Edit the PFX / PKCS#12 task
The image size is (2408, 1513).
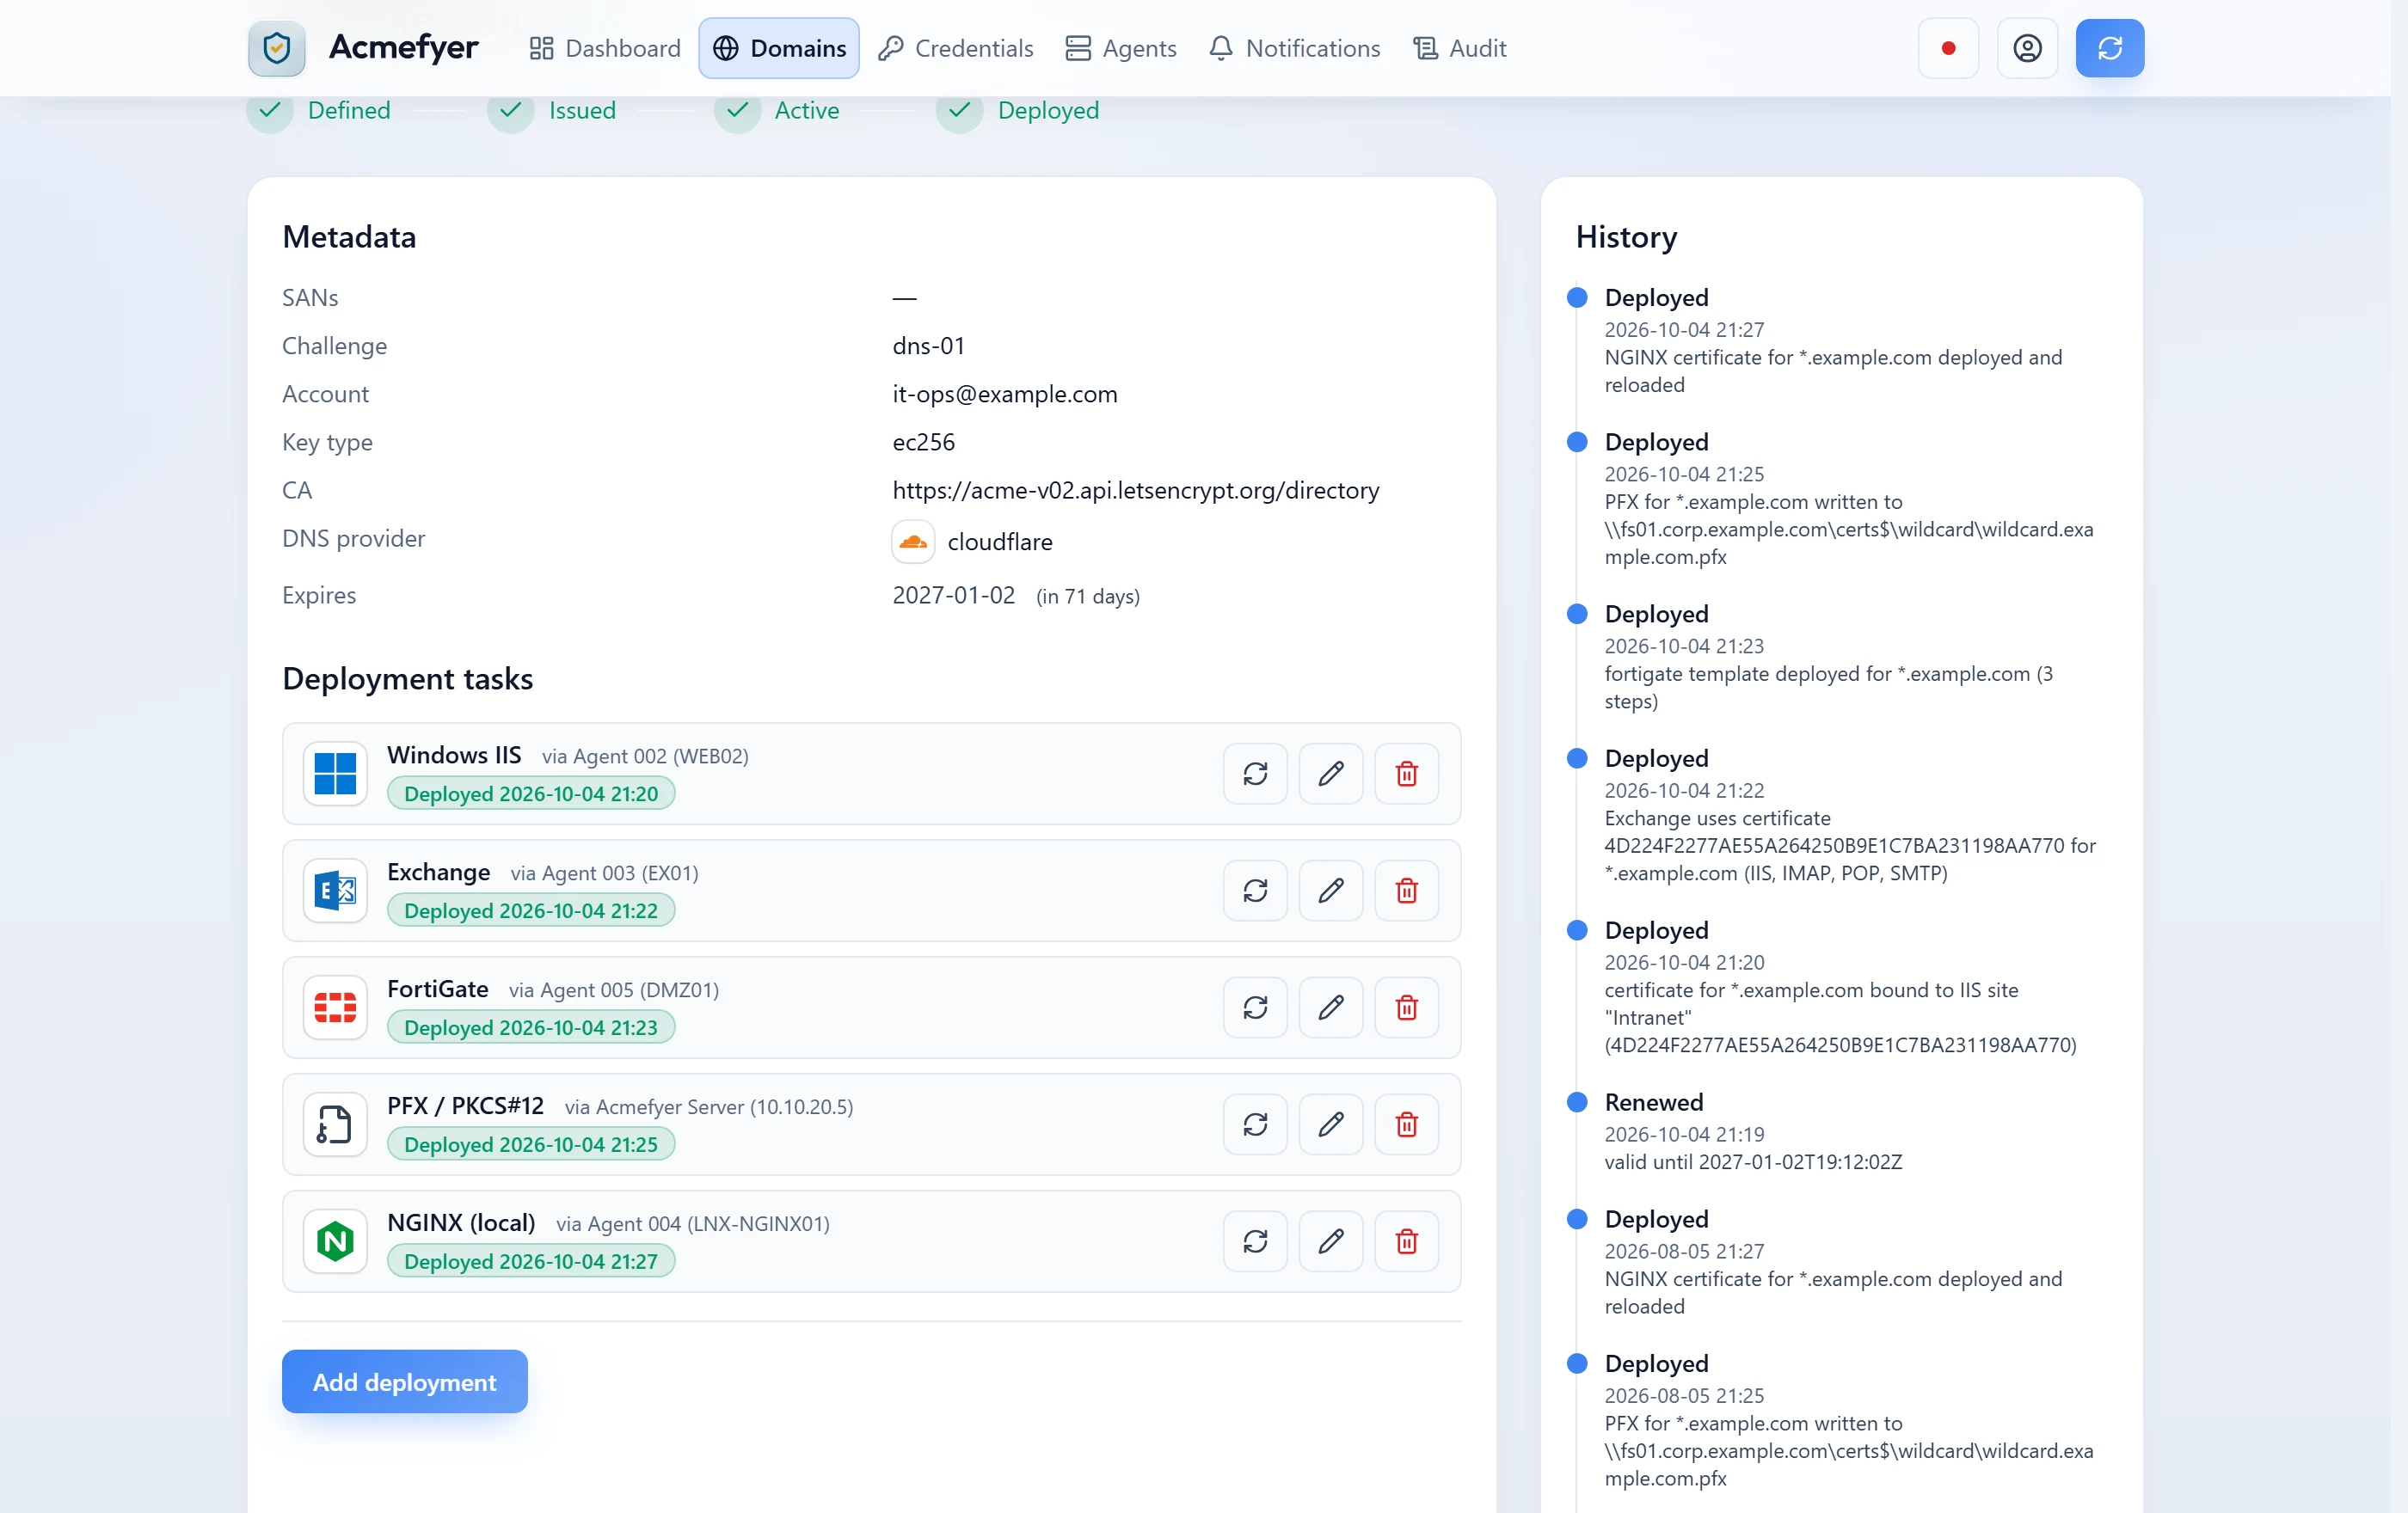(1331, 1124)
